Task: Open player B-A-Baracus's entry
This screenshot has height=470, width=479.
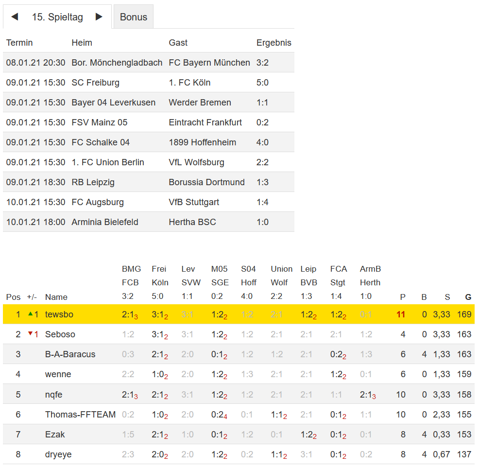Action: click(x=70, y=354)
